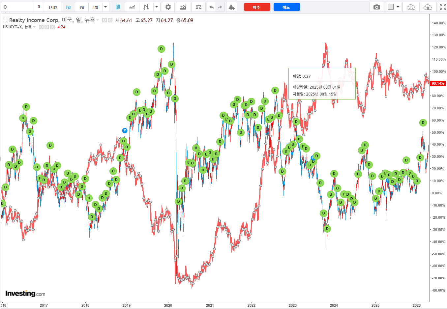Load a saved chart via cloud download icon
The width and height of the screenshot is (447, 309).
coord(411,7)
